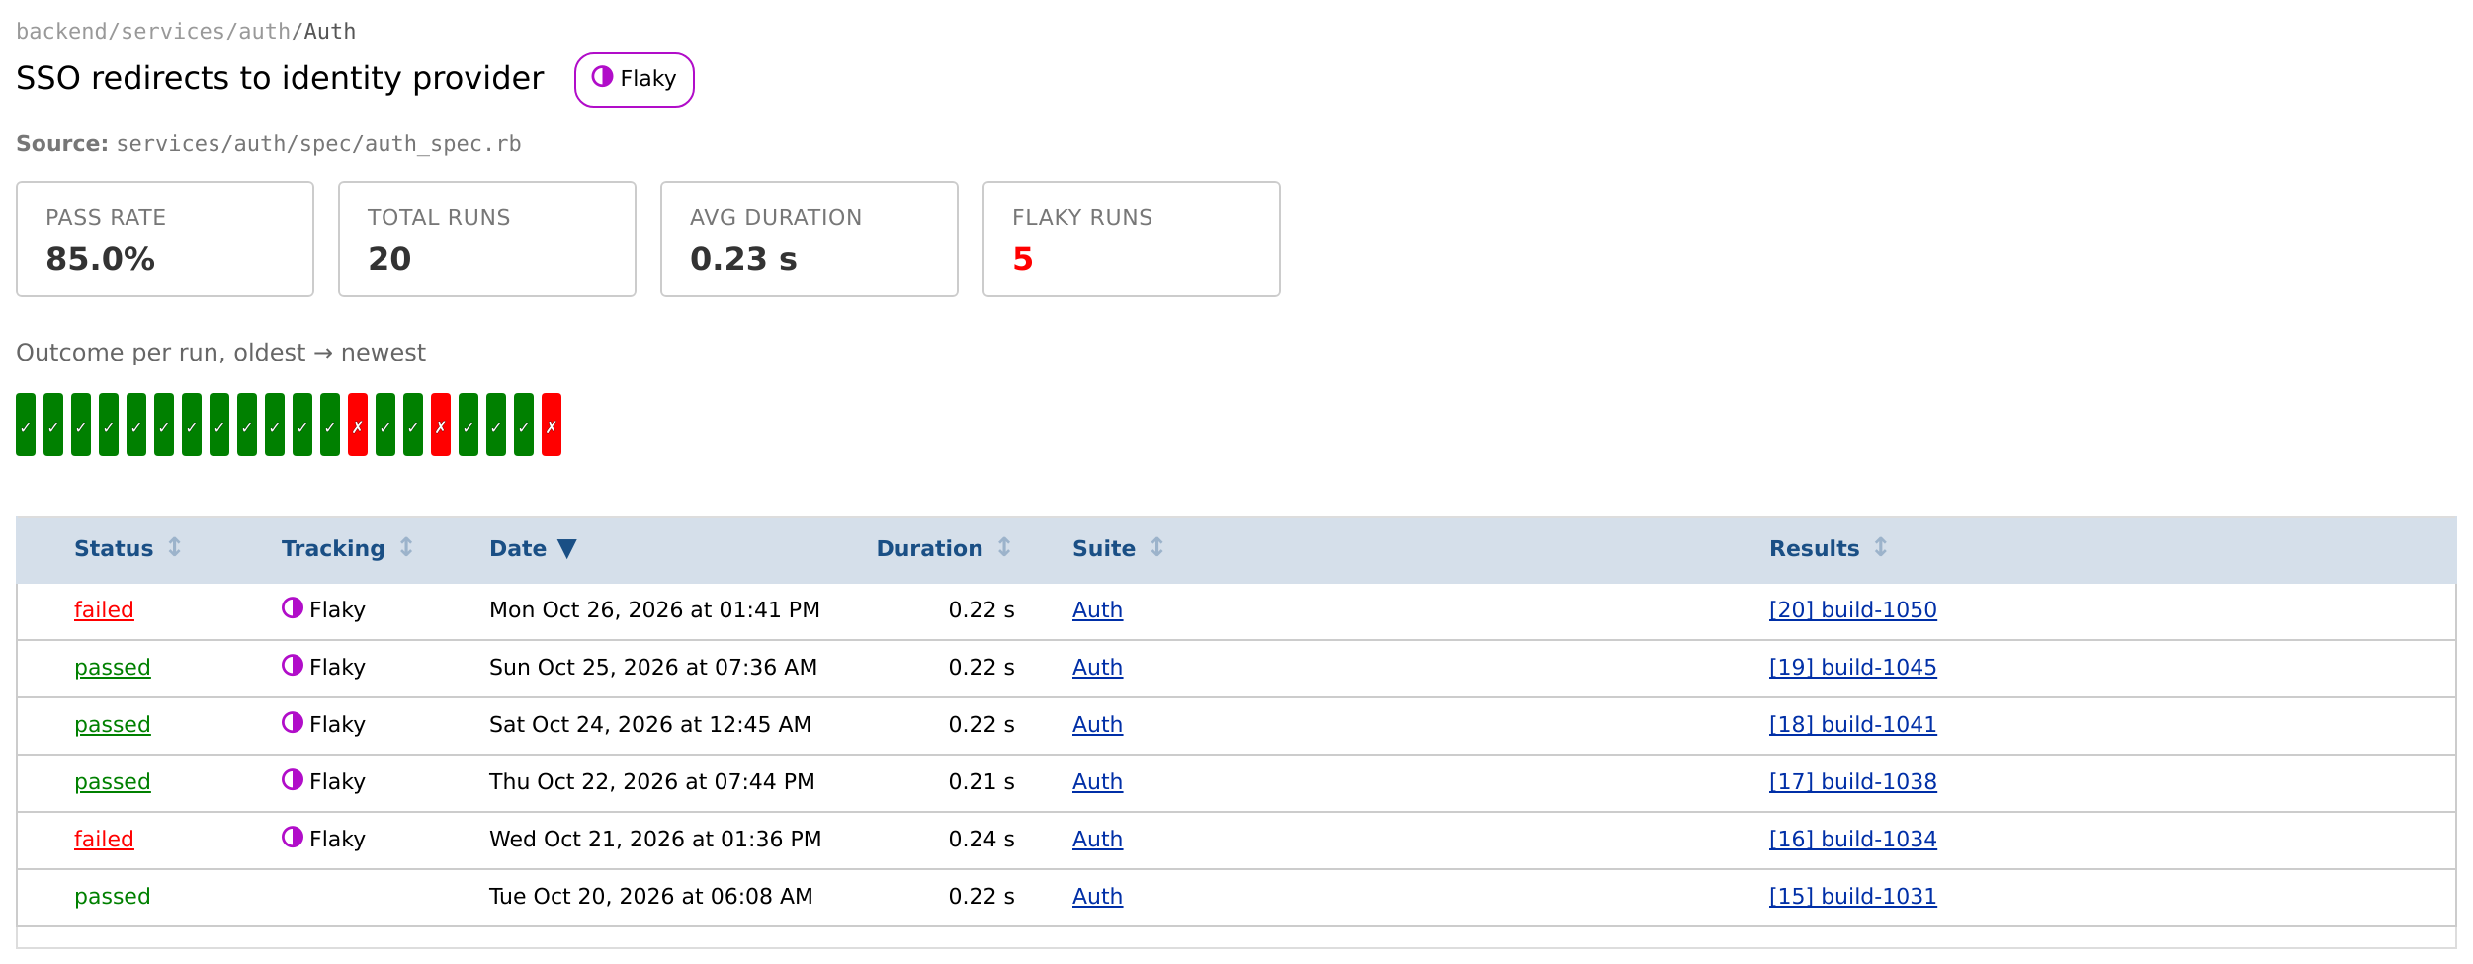This screenshot has height=964, width=2473.
Task: Click the date Mon Oct 26, 2026 at 01:41 PM
Action: [x=654, y=610]
